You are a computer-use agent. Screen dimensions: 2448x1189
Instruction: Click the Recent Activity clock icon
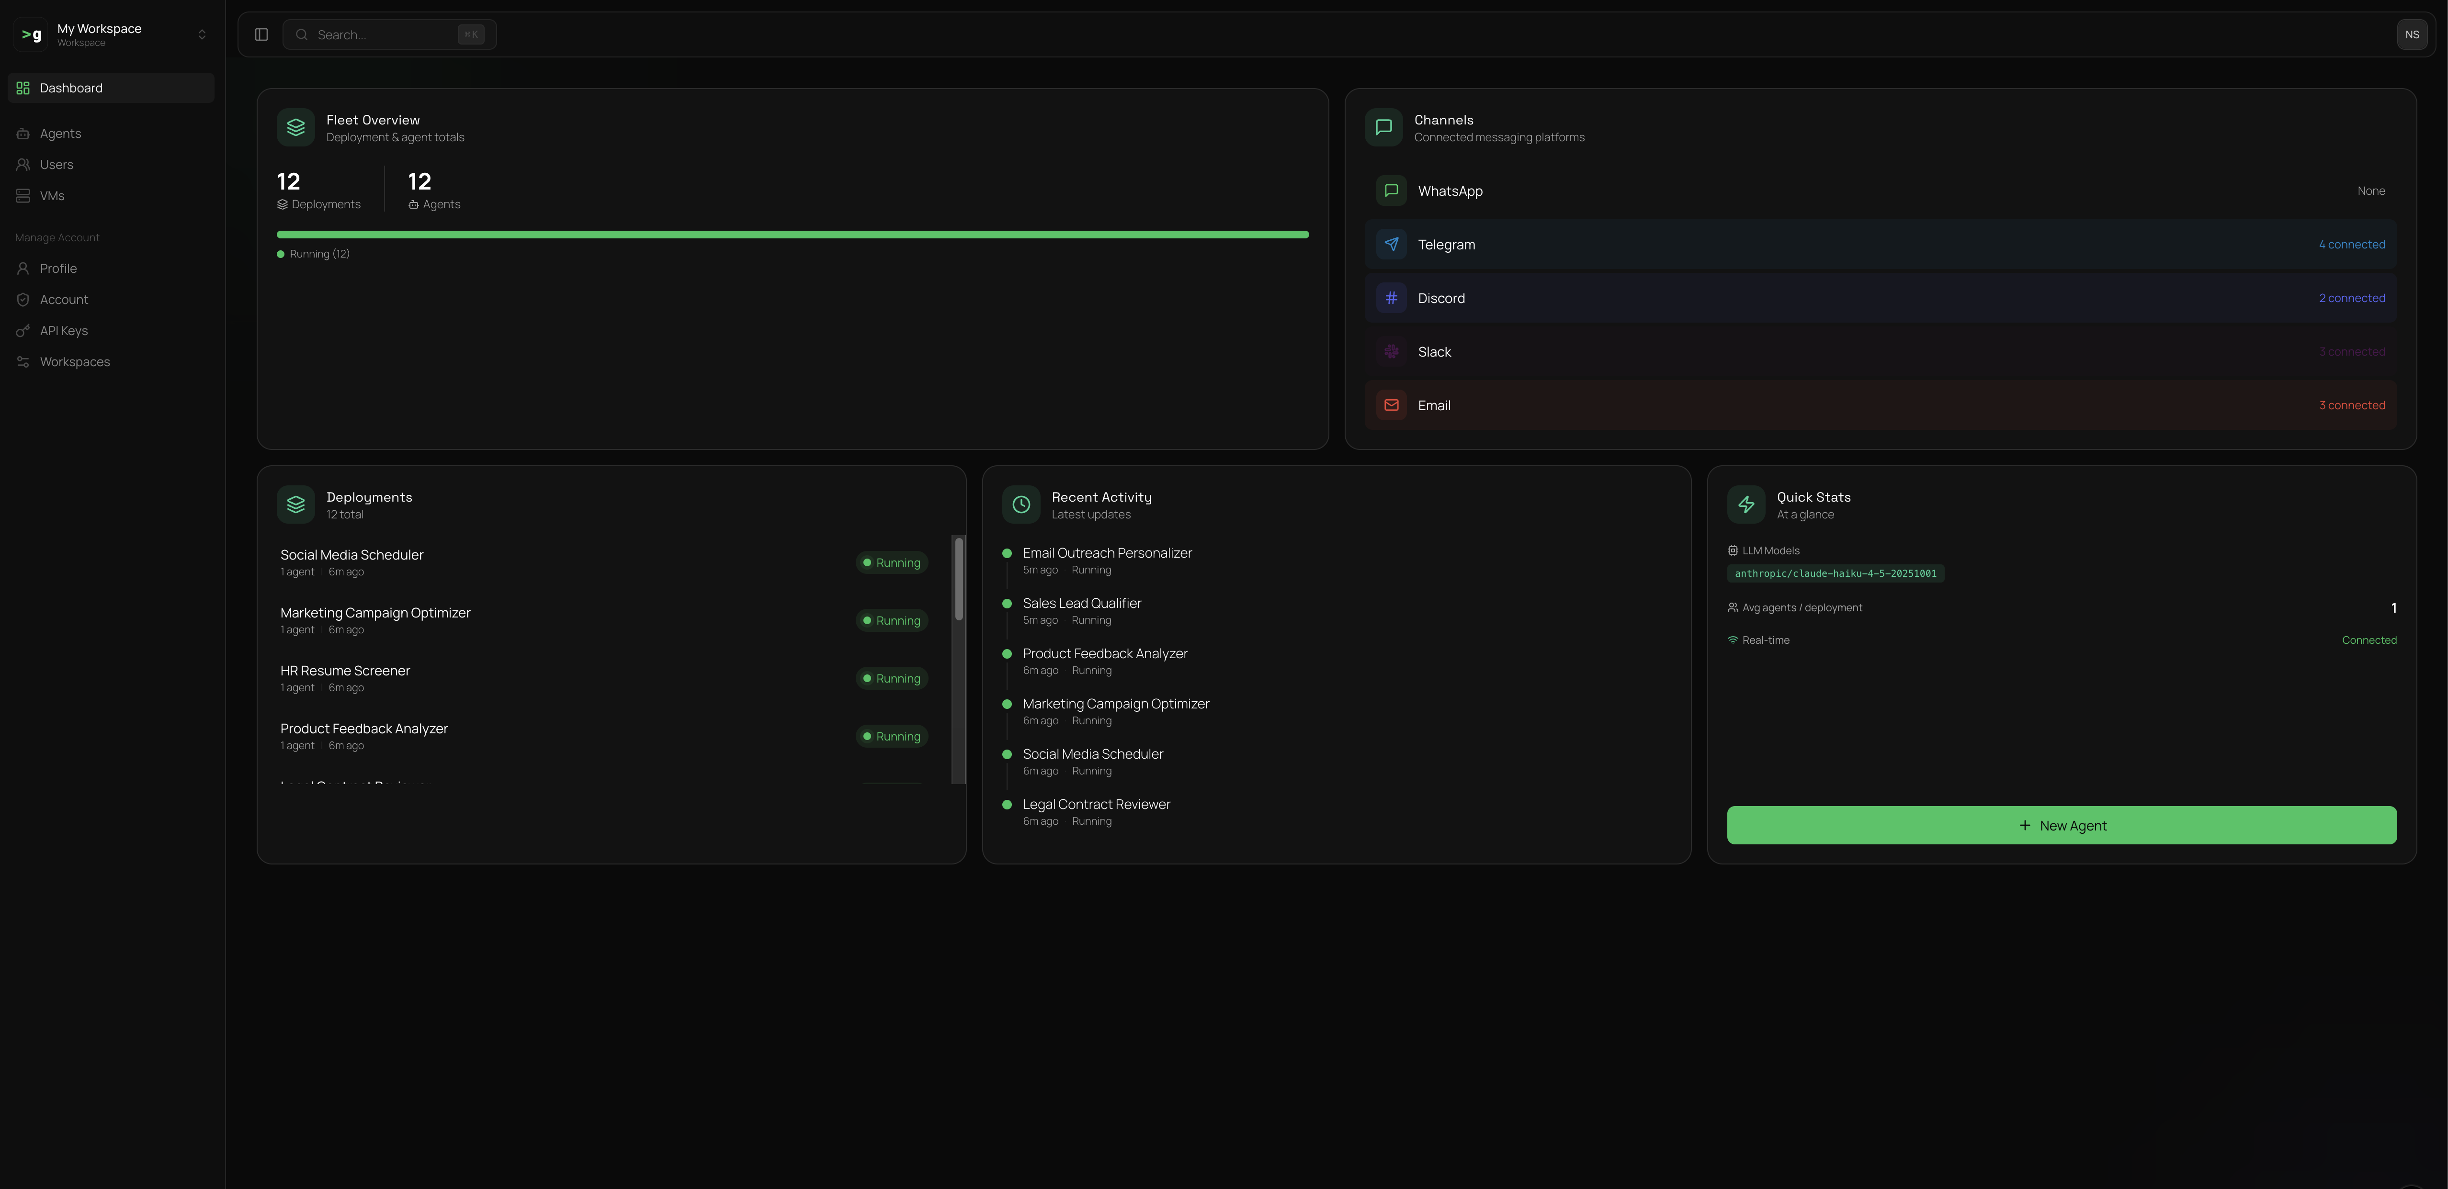1020,505
